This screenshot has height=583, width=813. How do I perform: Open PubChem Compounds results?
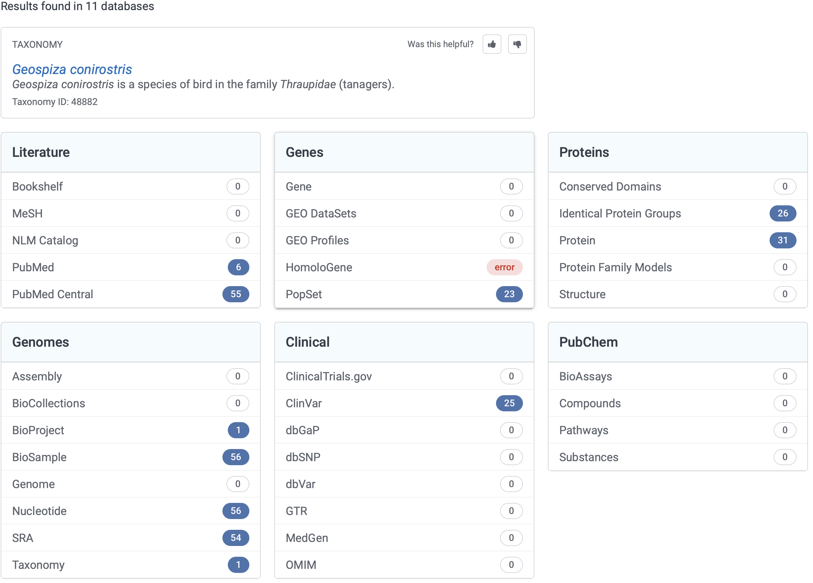(x=677, y=403)
